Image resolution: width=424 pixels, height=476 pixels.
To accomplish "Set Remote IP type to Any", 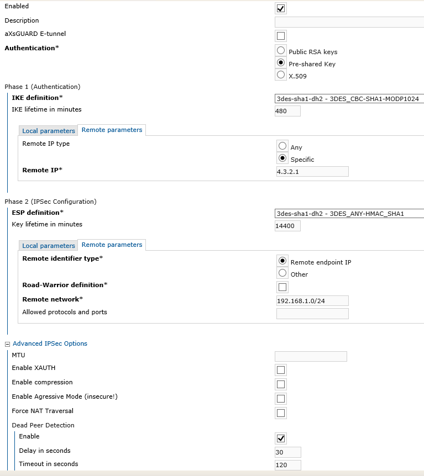I will pyautogui.click(x=282, y=146).
